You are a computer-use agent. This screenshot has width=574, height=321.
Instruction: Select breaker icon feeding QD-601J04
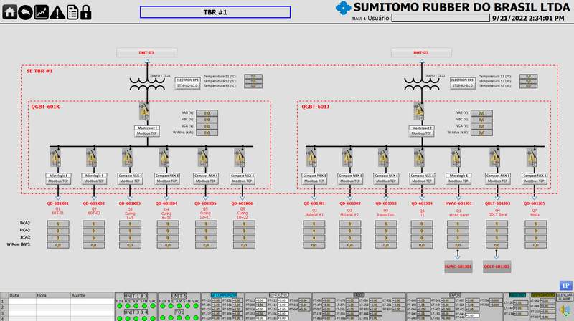pyautogui.click(x=419, y=158)
